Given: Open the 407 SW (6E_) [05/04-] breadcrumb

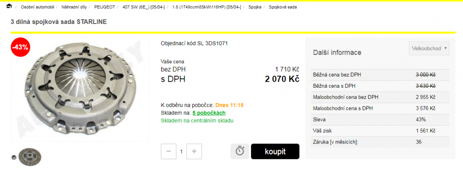Looking at the screenshot, I should pyautogui.click(x=144, y=7).
